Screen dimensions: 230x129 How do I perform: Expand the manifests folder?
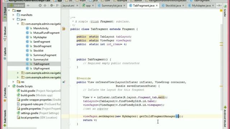(14, 15)
